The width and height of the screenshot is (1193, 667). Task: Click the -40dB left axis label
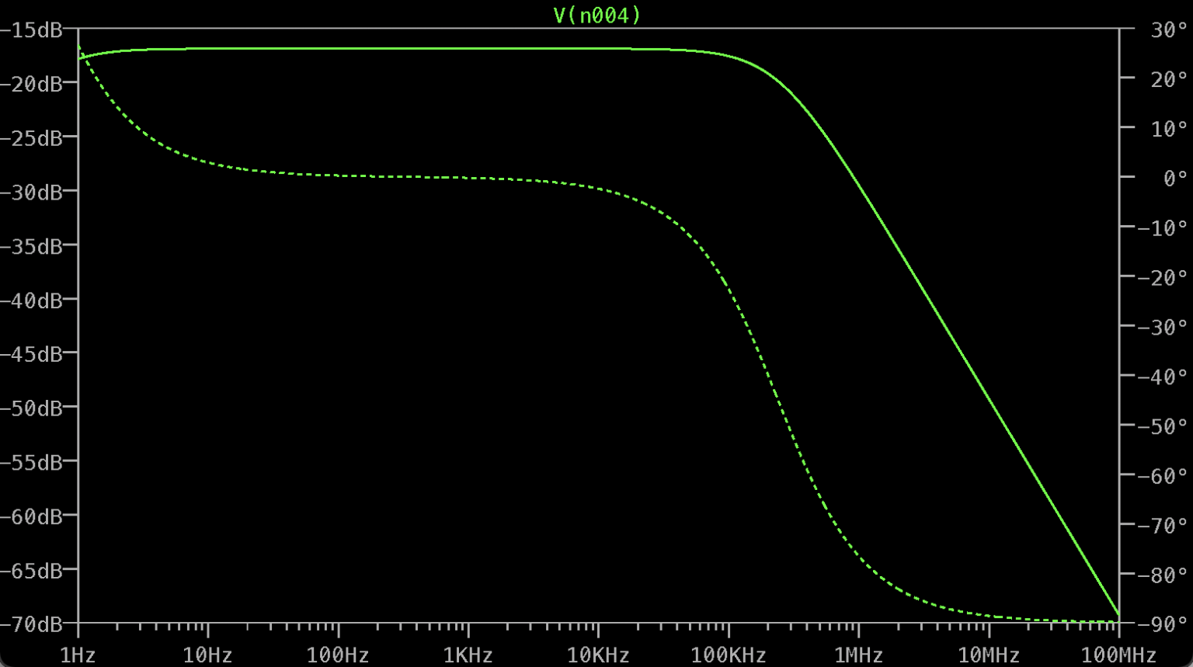point(31,300)
